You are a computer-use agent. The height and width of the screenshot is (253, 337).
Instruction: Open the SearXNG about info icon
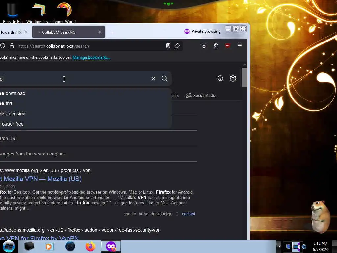pos(220,78)
